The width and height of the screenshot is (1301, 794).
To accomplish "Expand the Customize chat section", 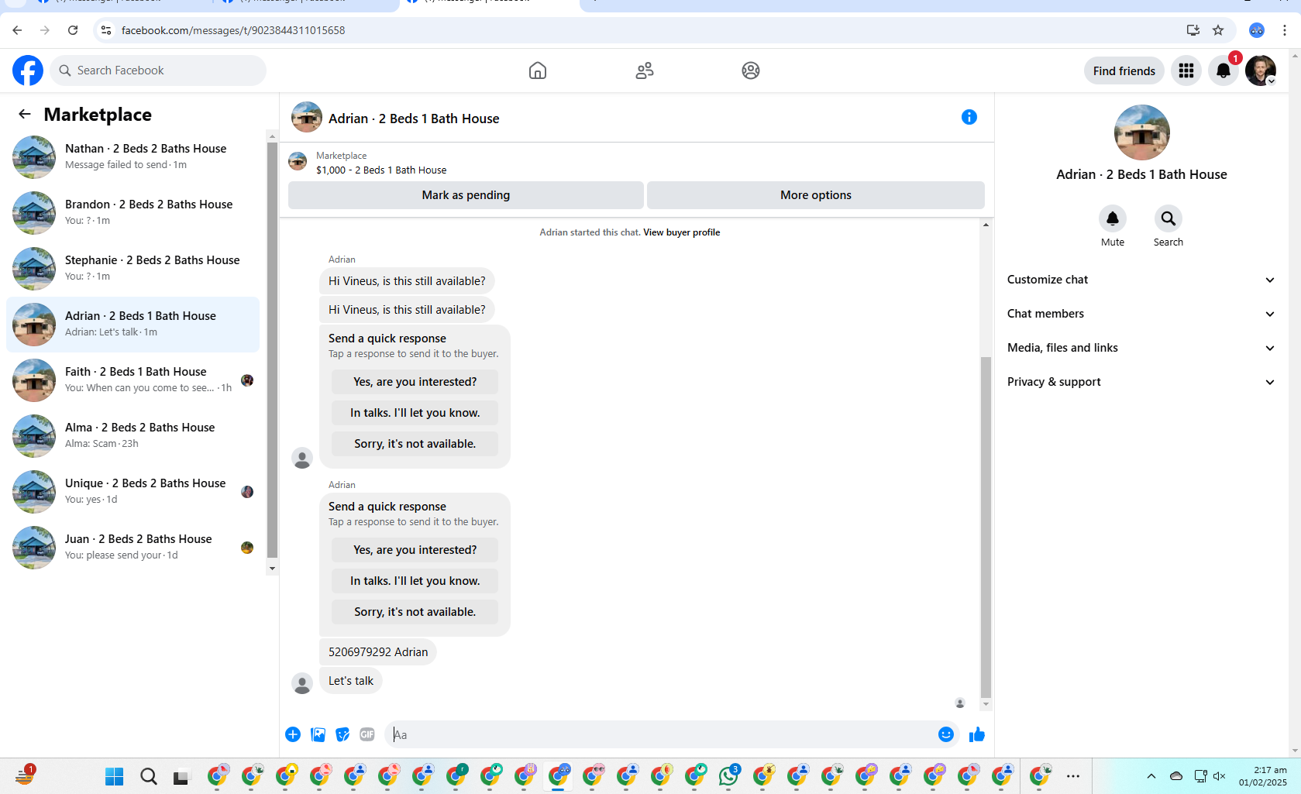I will tap(1141, 280).
